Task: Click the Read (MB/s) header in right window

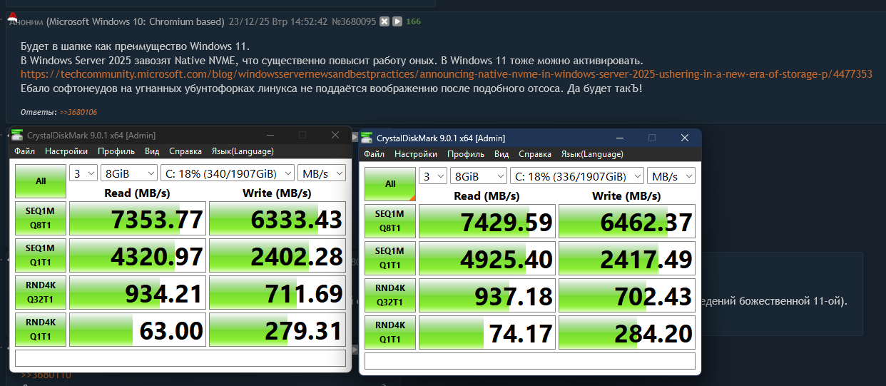Action: (487, 195)
